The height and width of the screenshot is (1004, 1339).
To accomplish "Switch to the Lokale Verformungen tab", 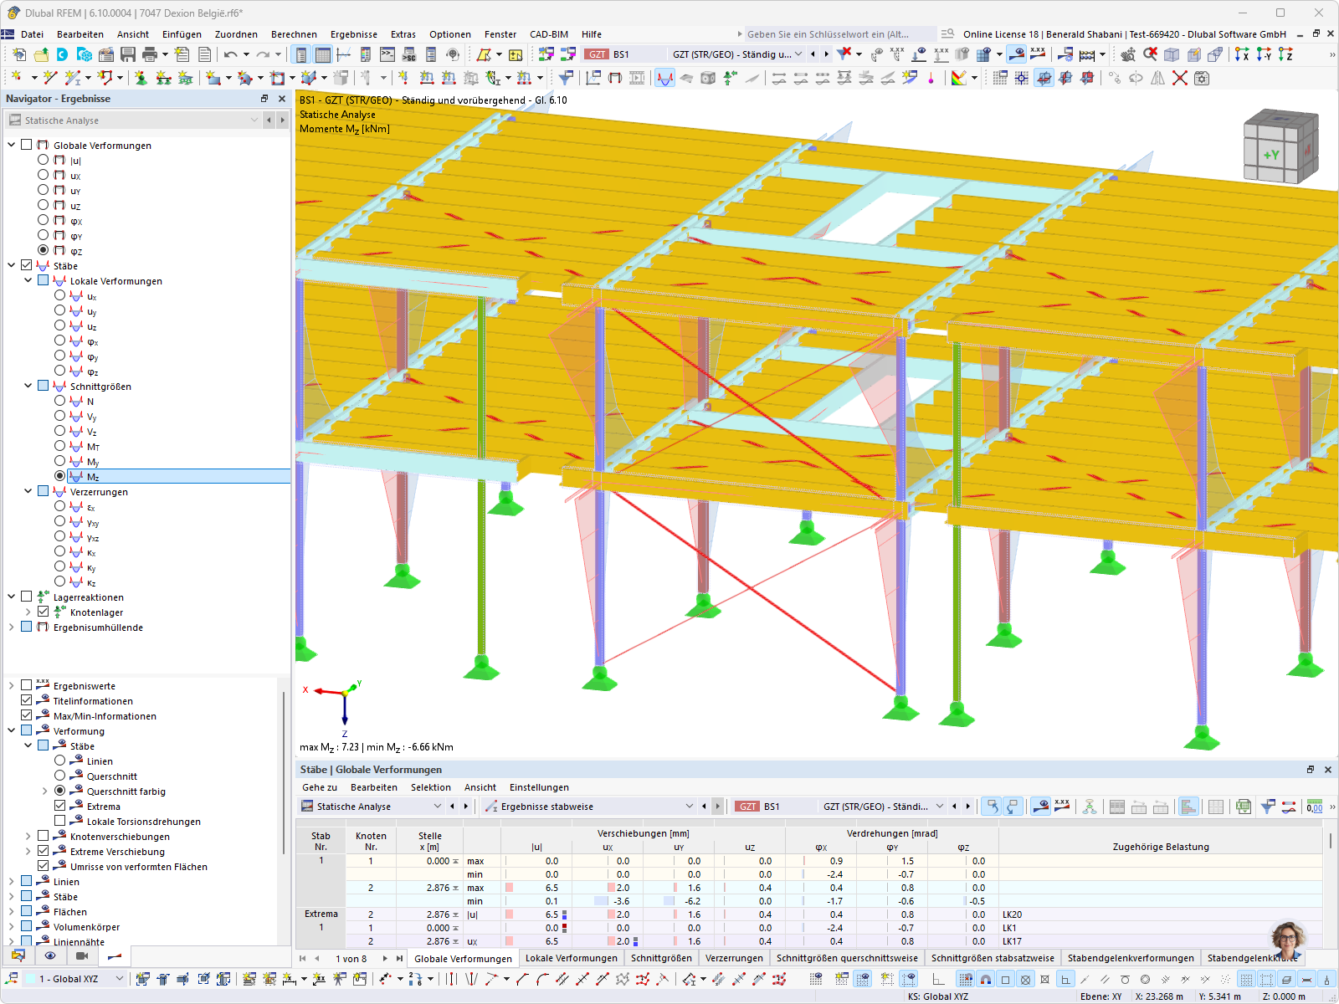I will (571, 958).
